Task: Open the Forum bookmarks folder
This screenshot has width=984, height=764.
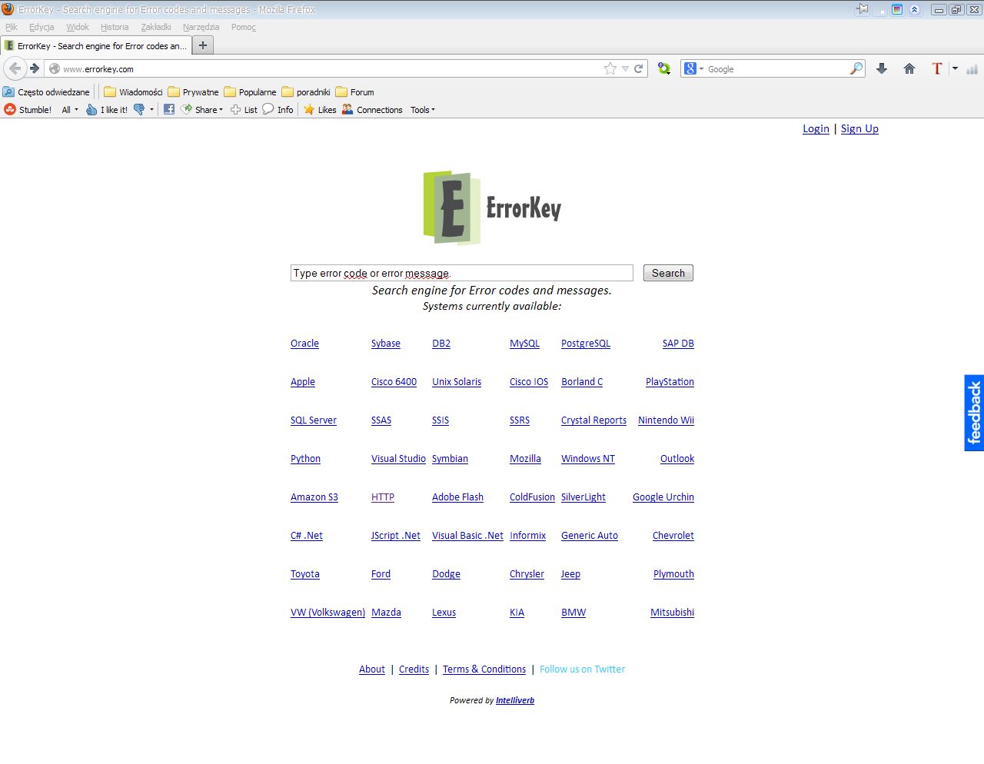Action: pyautogui.click(x=354, y=92)
